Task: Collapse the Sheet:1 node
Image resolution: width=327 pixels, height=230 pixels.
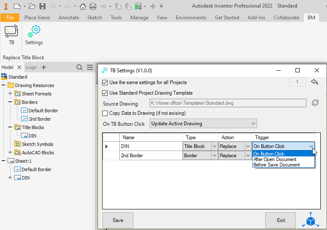Action: click(x=3, y=161)
